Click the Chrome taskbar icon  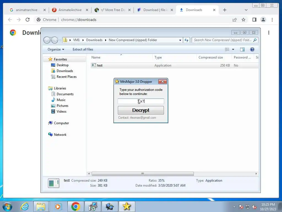tap(75, 206)
